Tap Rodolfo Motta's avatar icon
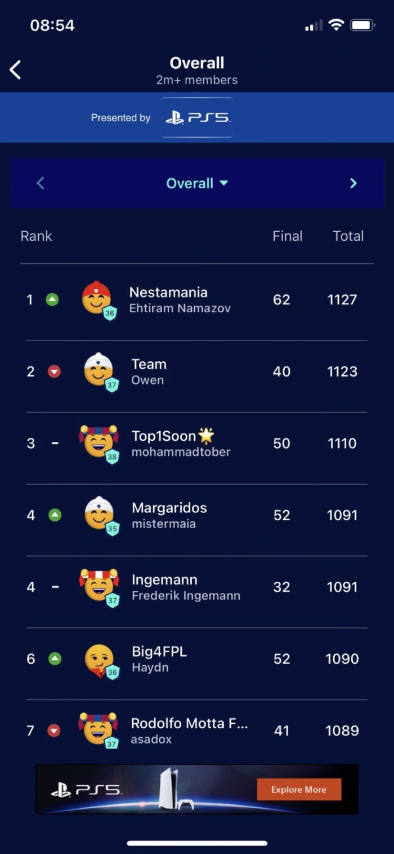The width and height of the screenshot is (394, 854). click(x=97, y=728)
